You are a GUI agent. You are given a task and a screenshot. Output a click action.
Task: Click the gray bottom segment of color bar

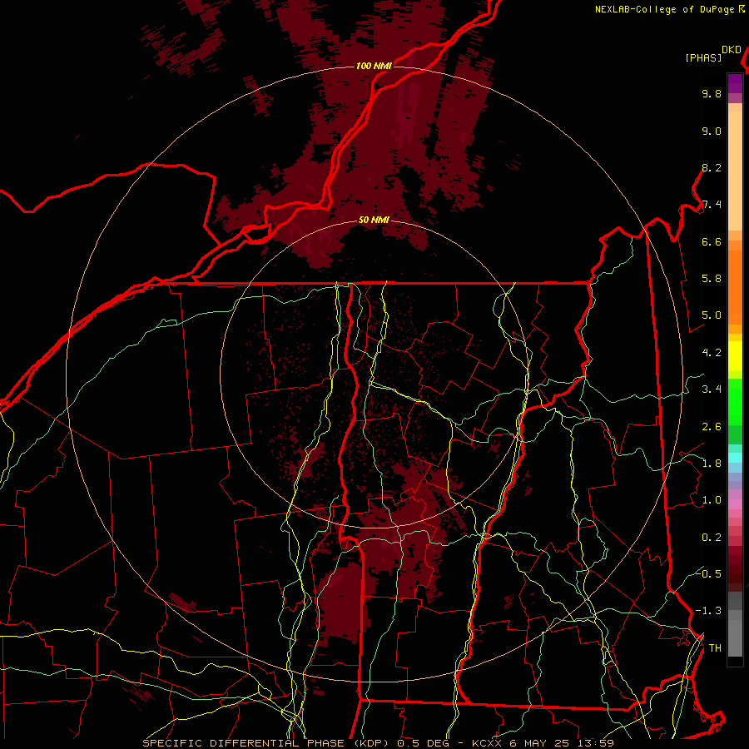(735, 635)
